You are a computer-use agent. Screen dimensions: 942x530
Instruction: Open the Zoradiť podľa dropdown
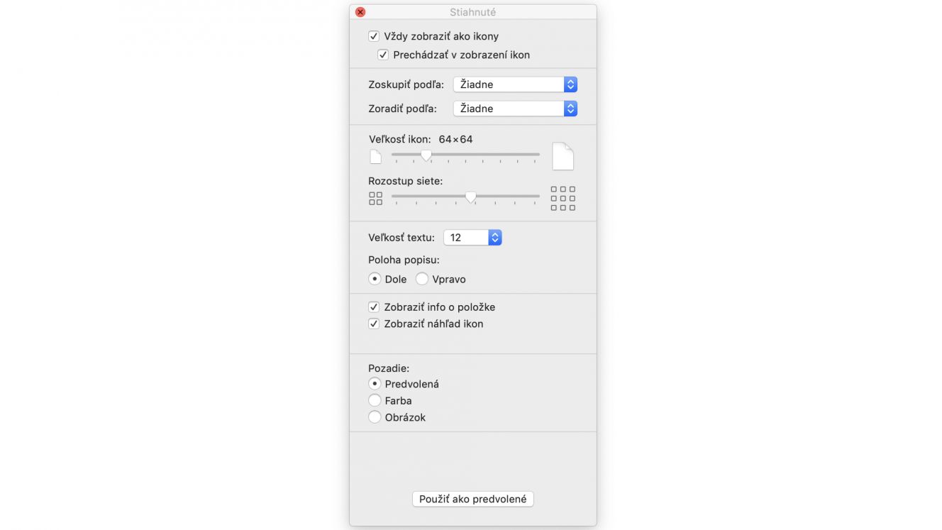[515, 109]
